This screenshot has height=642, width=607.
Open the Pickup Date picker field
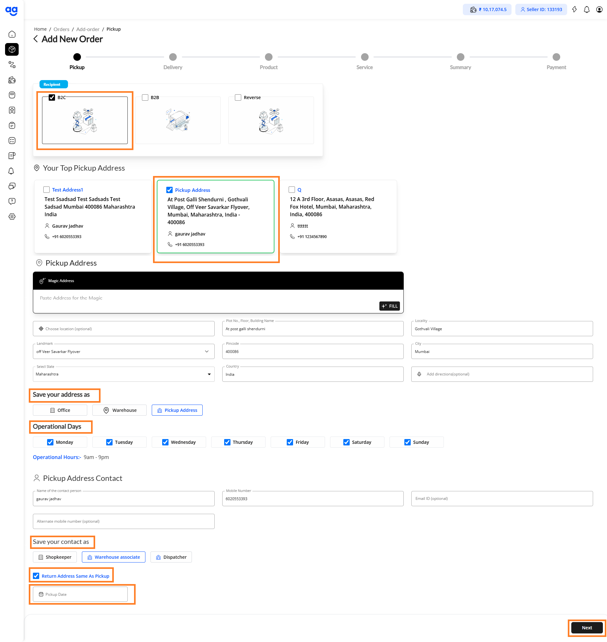tap(80, 595)
